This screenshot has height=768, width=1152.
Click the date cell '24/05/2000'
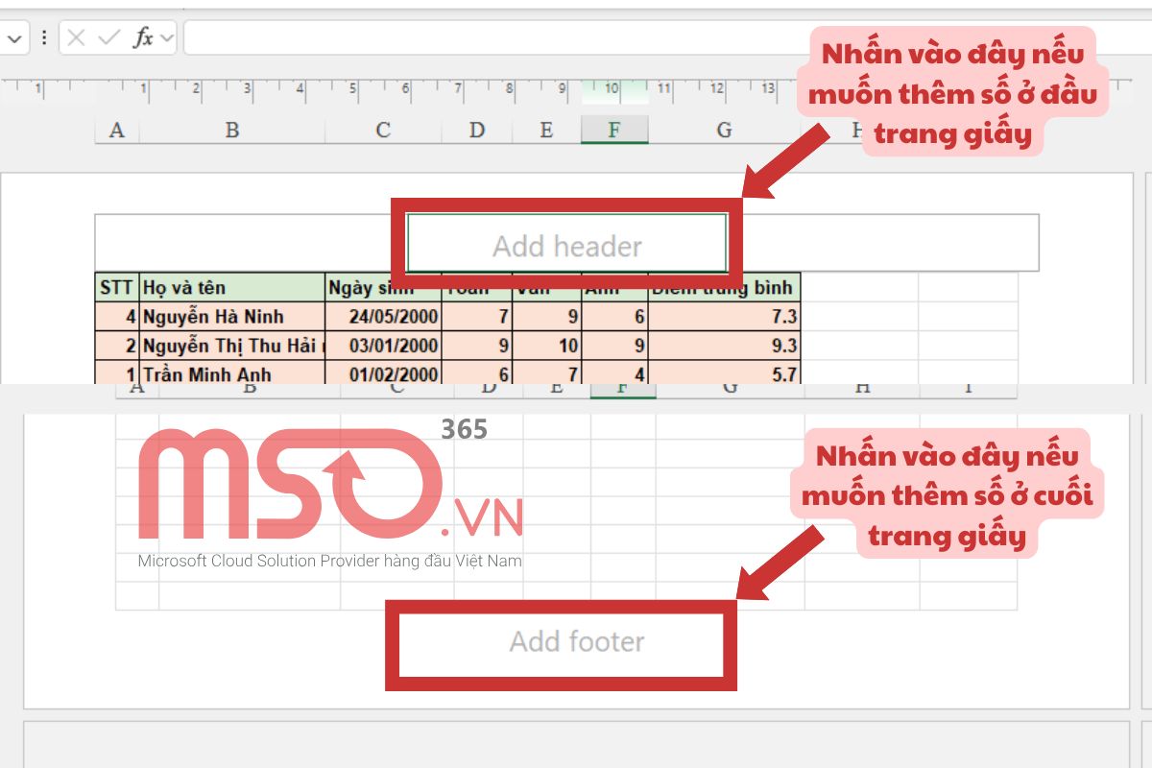(383, 317)
